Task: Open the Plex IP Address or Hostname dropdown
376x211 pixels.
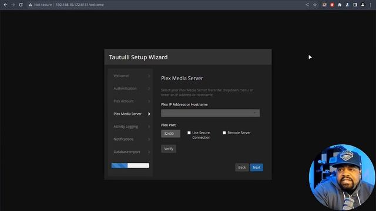Action: point(210,113)
